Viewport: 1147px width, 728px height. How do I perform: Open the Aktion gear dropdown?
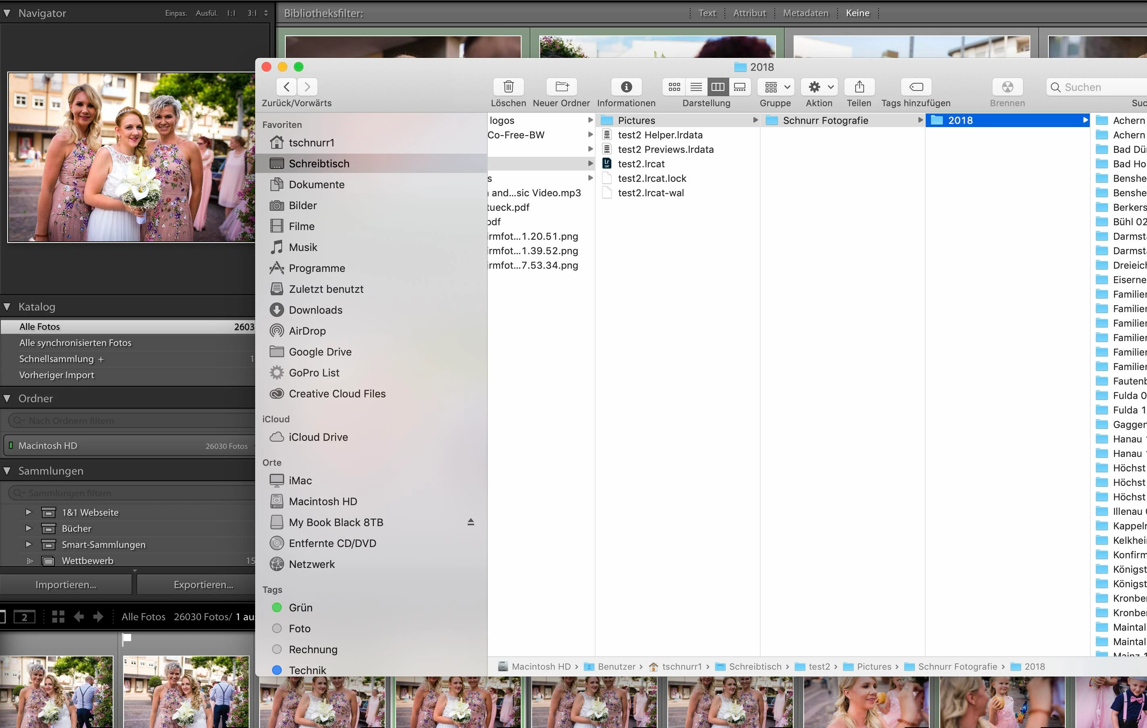[x=819, y=86]
